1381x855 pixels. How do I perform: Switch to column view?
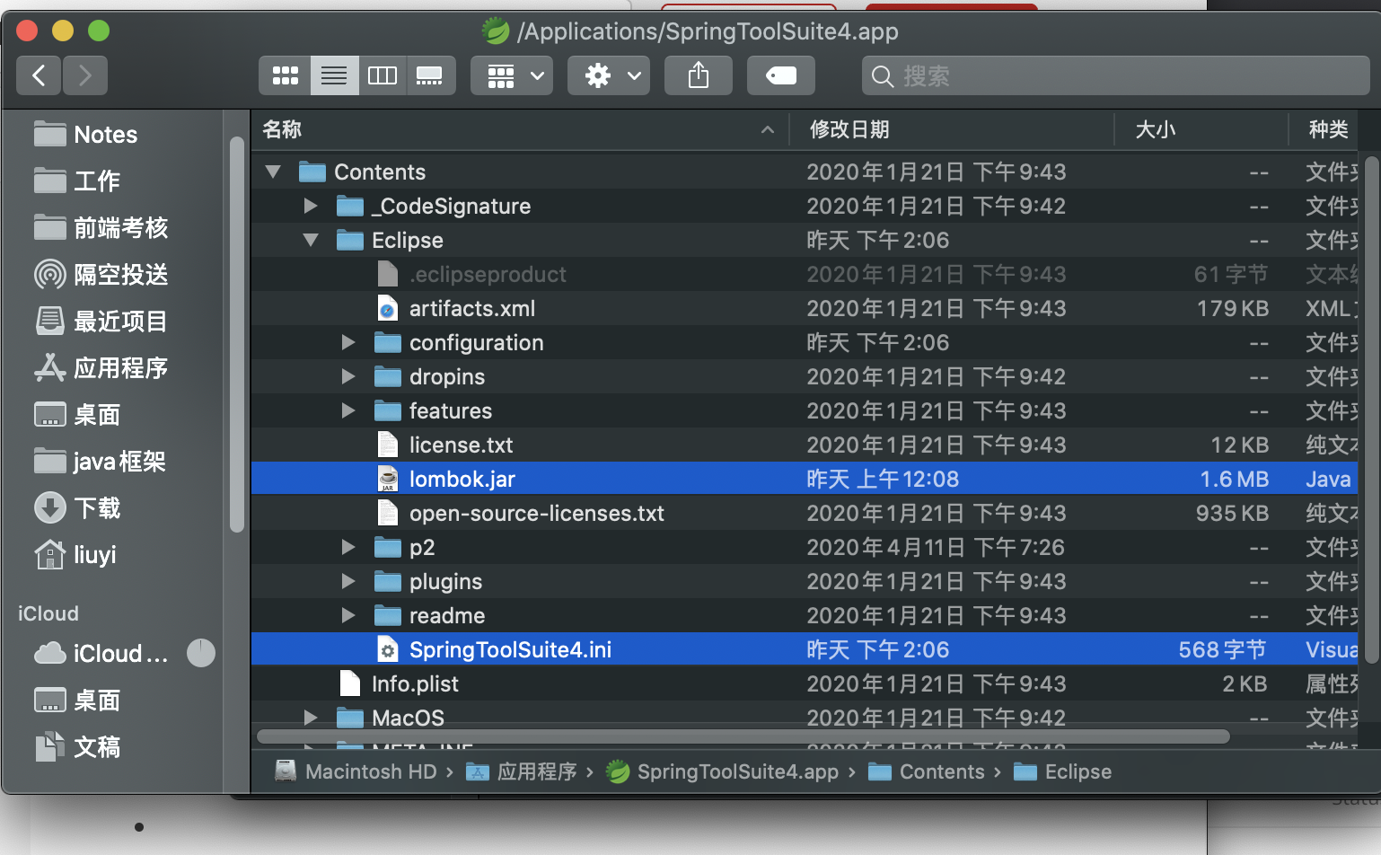pos(383,75)
